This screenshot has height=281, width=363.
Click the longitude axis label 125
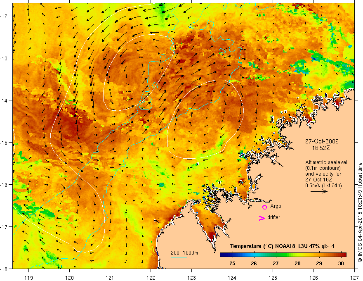[273, 278]
